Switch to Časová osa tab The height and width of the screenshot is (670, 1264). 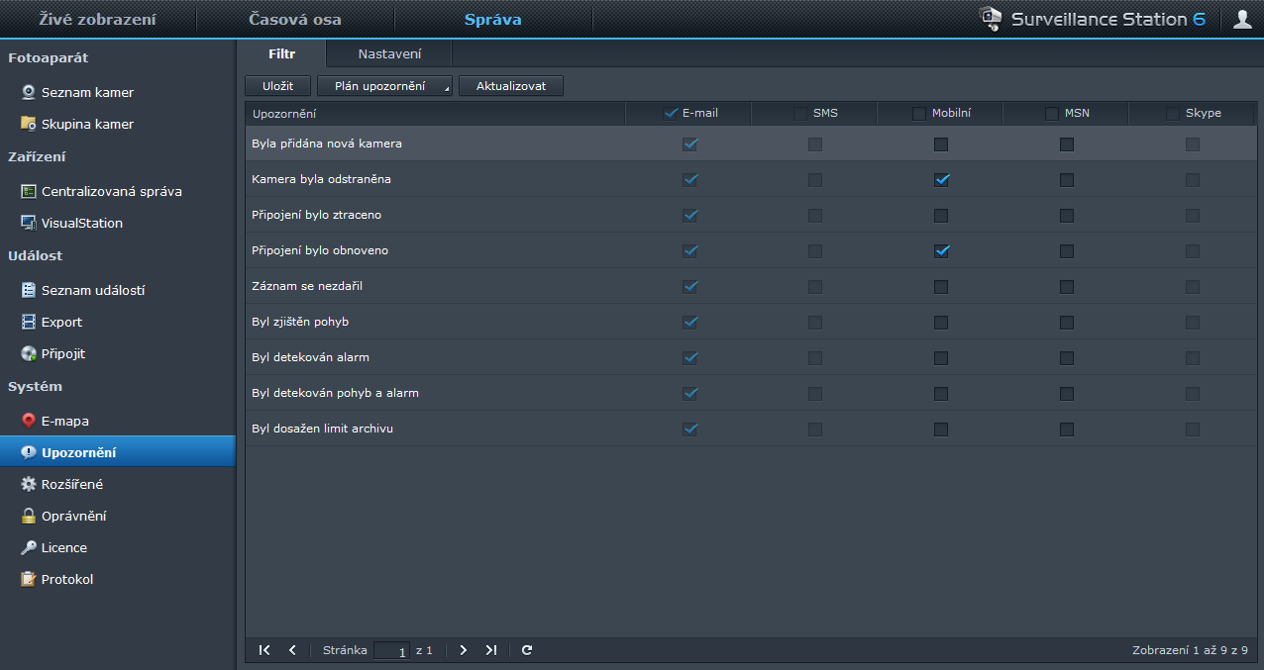(x=295, y=19)
